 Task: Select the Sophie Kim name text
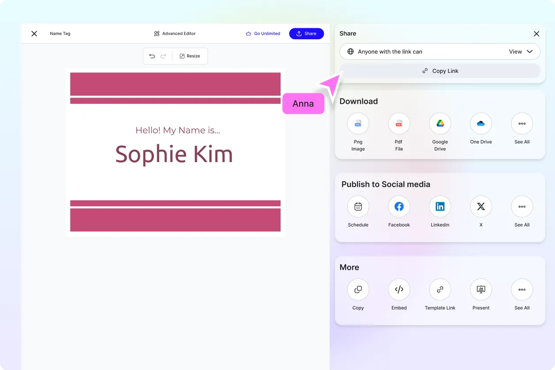174,154
